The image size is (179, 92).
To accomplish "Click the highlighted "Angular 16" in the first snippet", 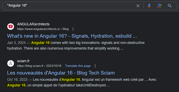I will coord(40,43).
